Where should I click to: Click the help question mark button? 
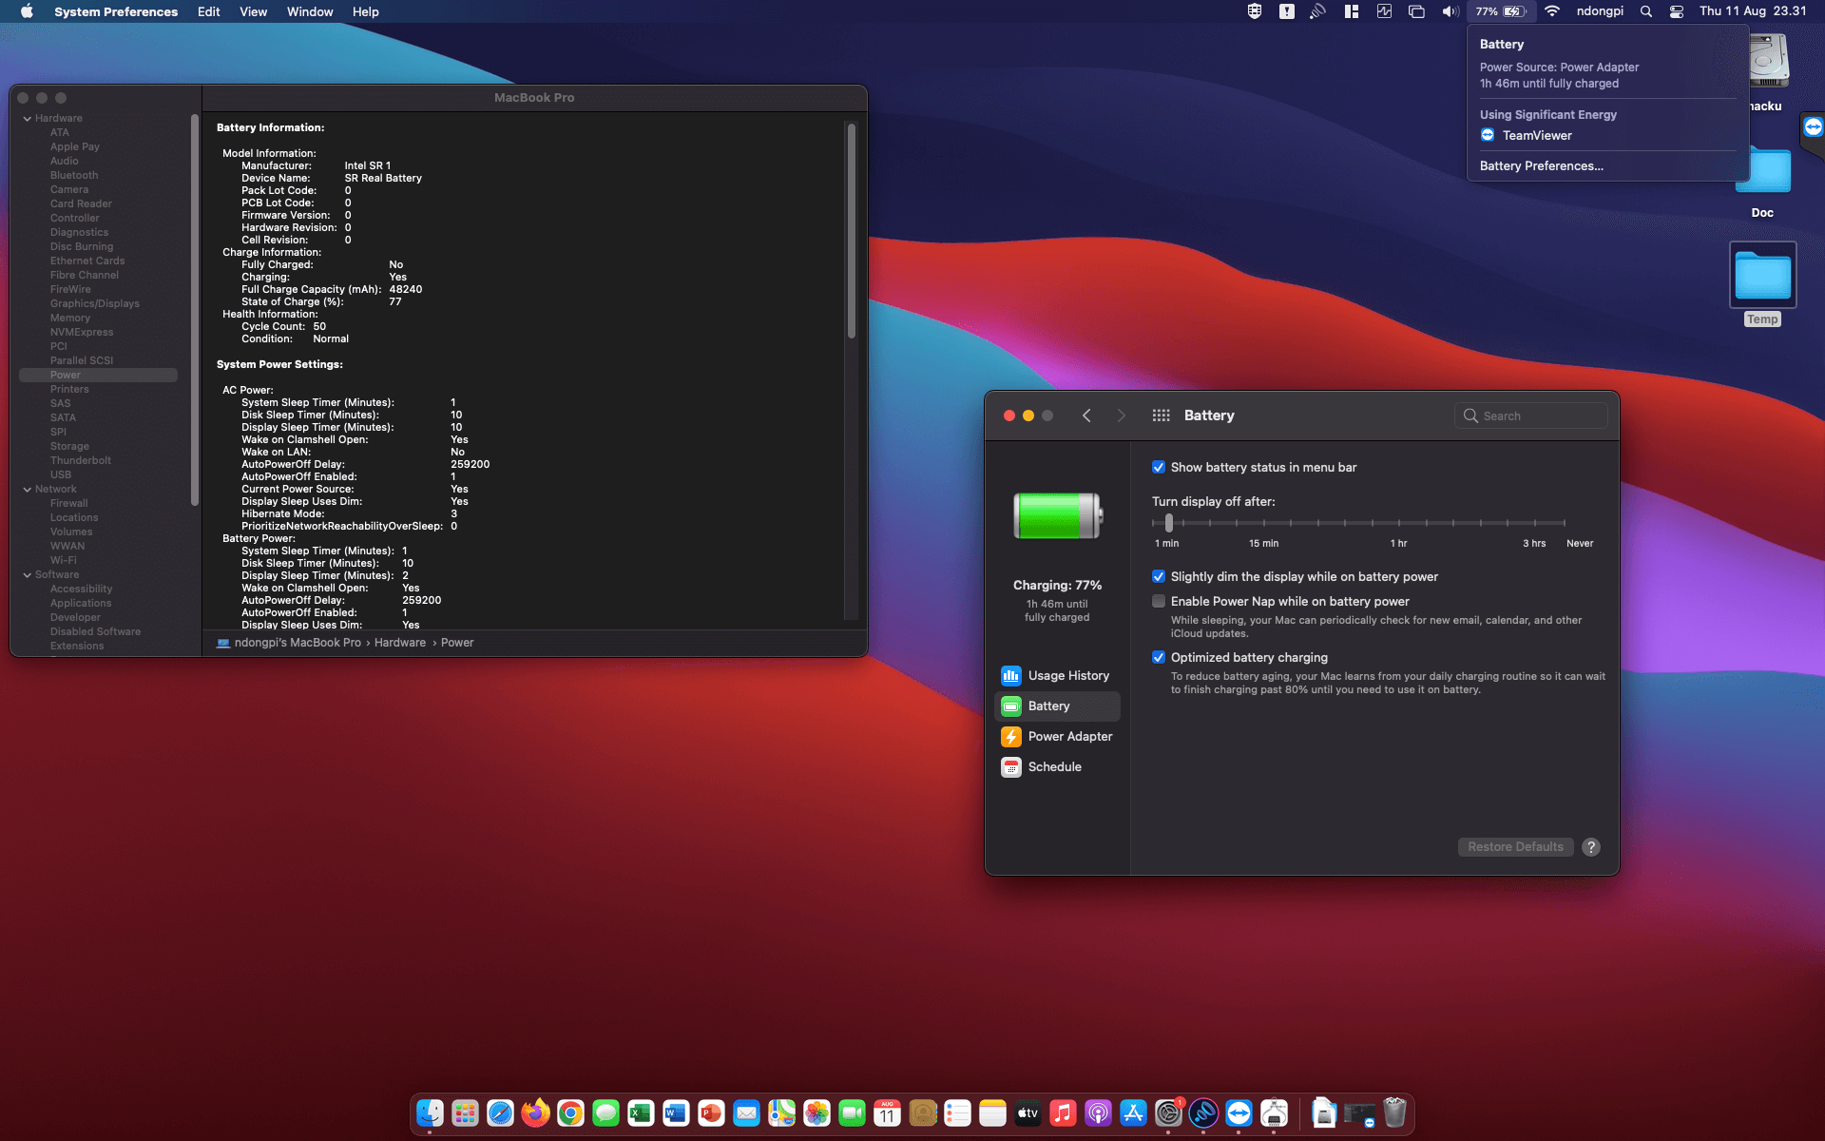(1591, 846)
